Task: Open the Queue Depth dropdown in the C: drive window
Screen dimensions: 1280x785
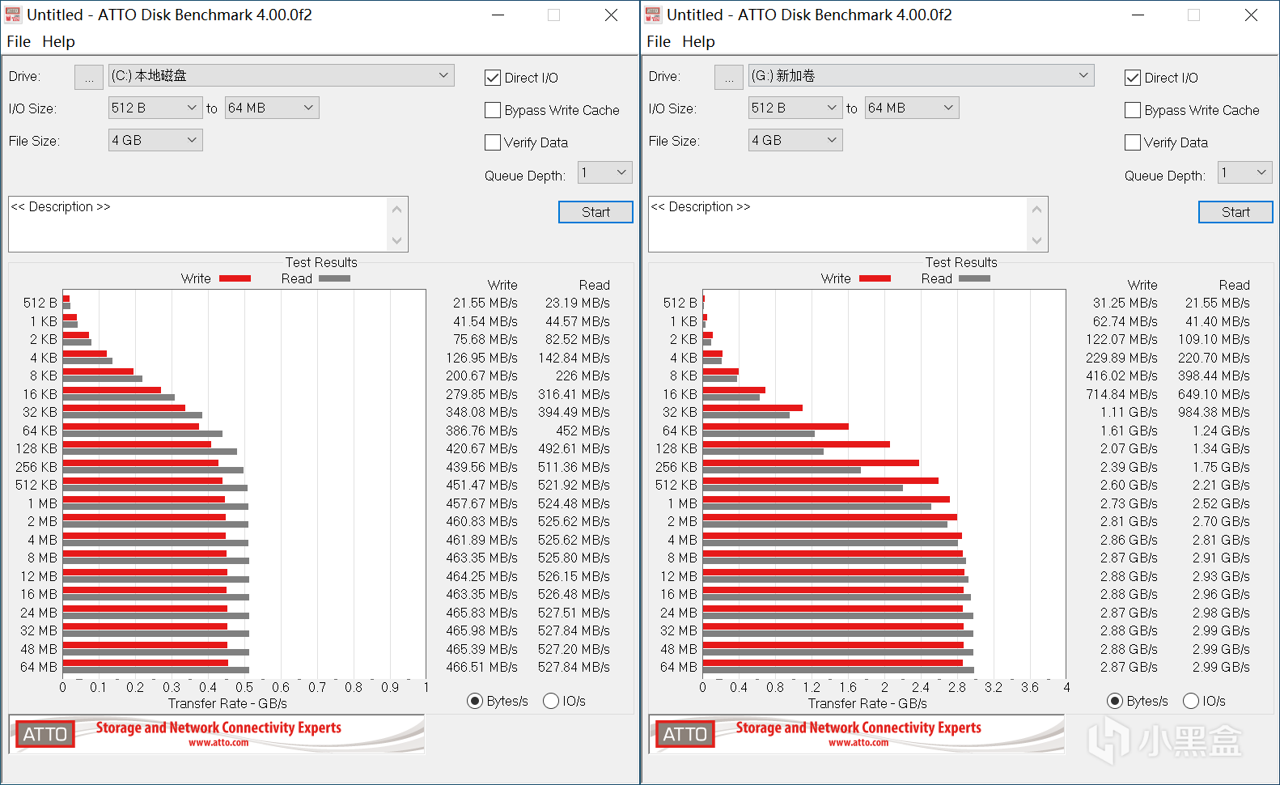Action: click(605, 172)
